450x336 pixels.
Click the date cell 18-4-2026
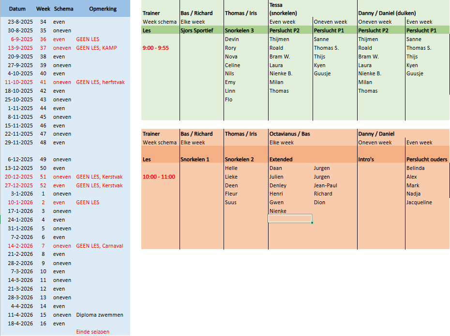(x=20, y=323)
